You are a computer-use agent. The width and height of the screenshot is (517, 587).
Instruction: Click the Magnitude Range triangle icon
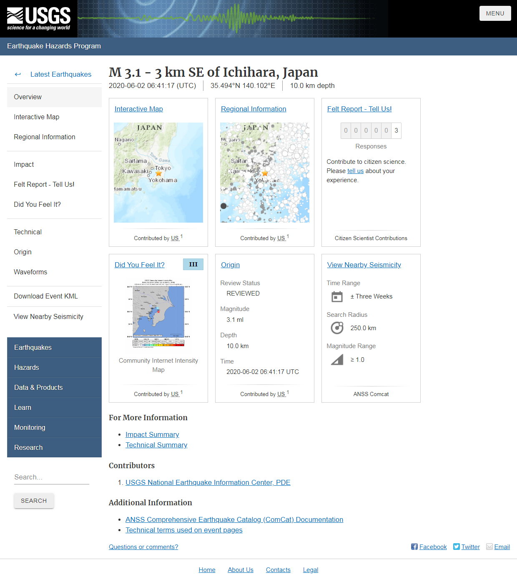[x=337, y=359]
